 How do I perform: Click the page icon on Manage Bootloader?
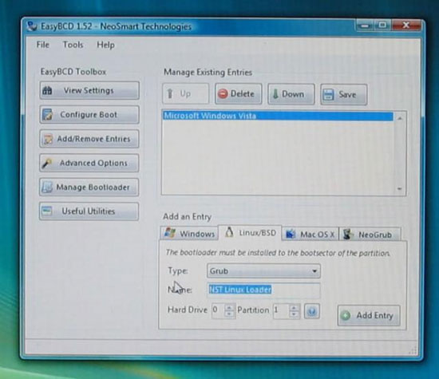[47, 187]
